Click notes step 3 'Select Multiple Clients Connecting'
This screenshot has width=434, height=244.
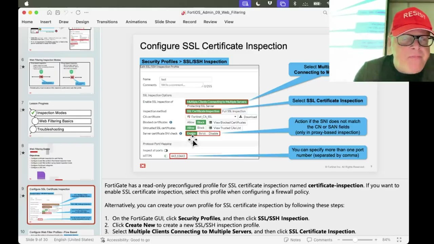pos(234,231)
